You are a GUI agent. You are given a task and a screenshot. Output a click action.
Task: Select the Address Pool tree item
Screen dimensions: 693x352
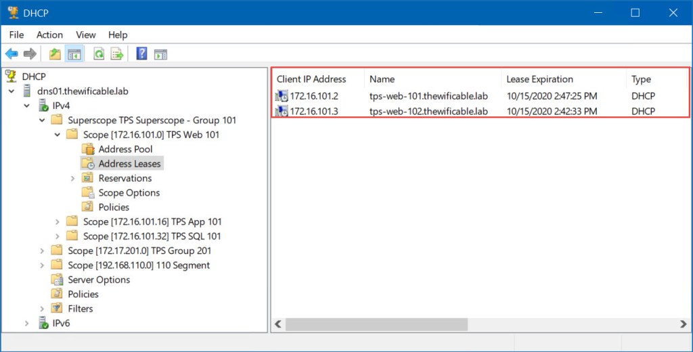[125, 149]
